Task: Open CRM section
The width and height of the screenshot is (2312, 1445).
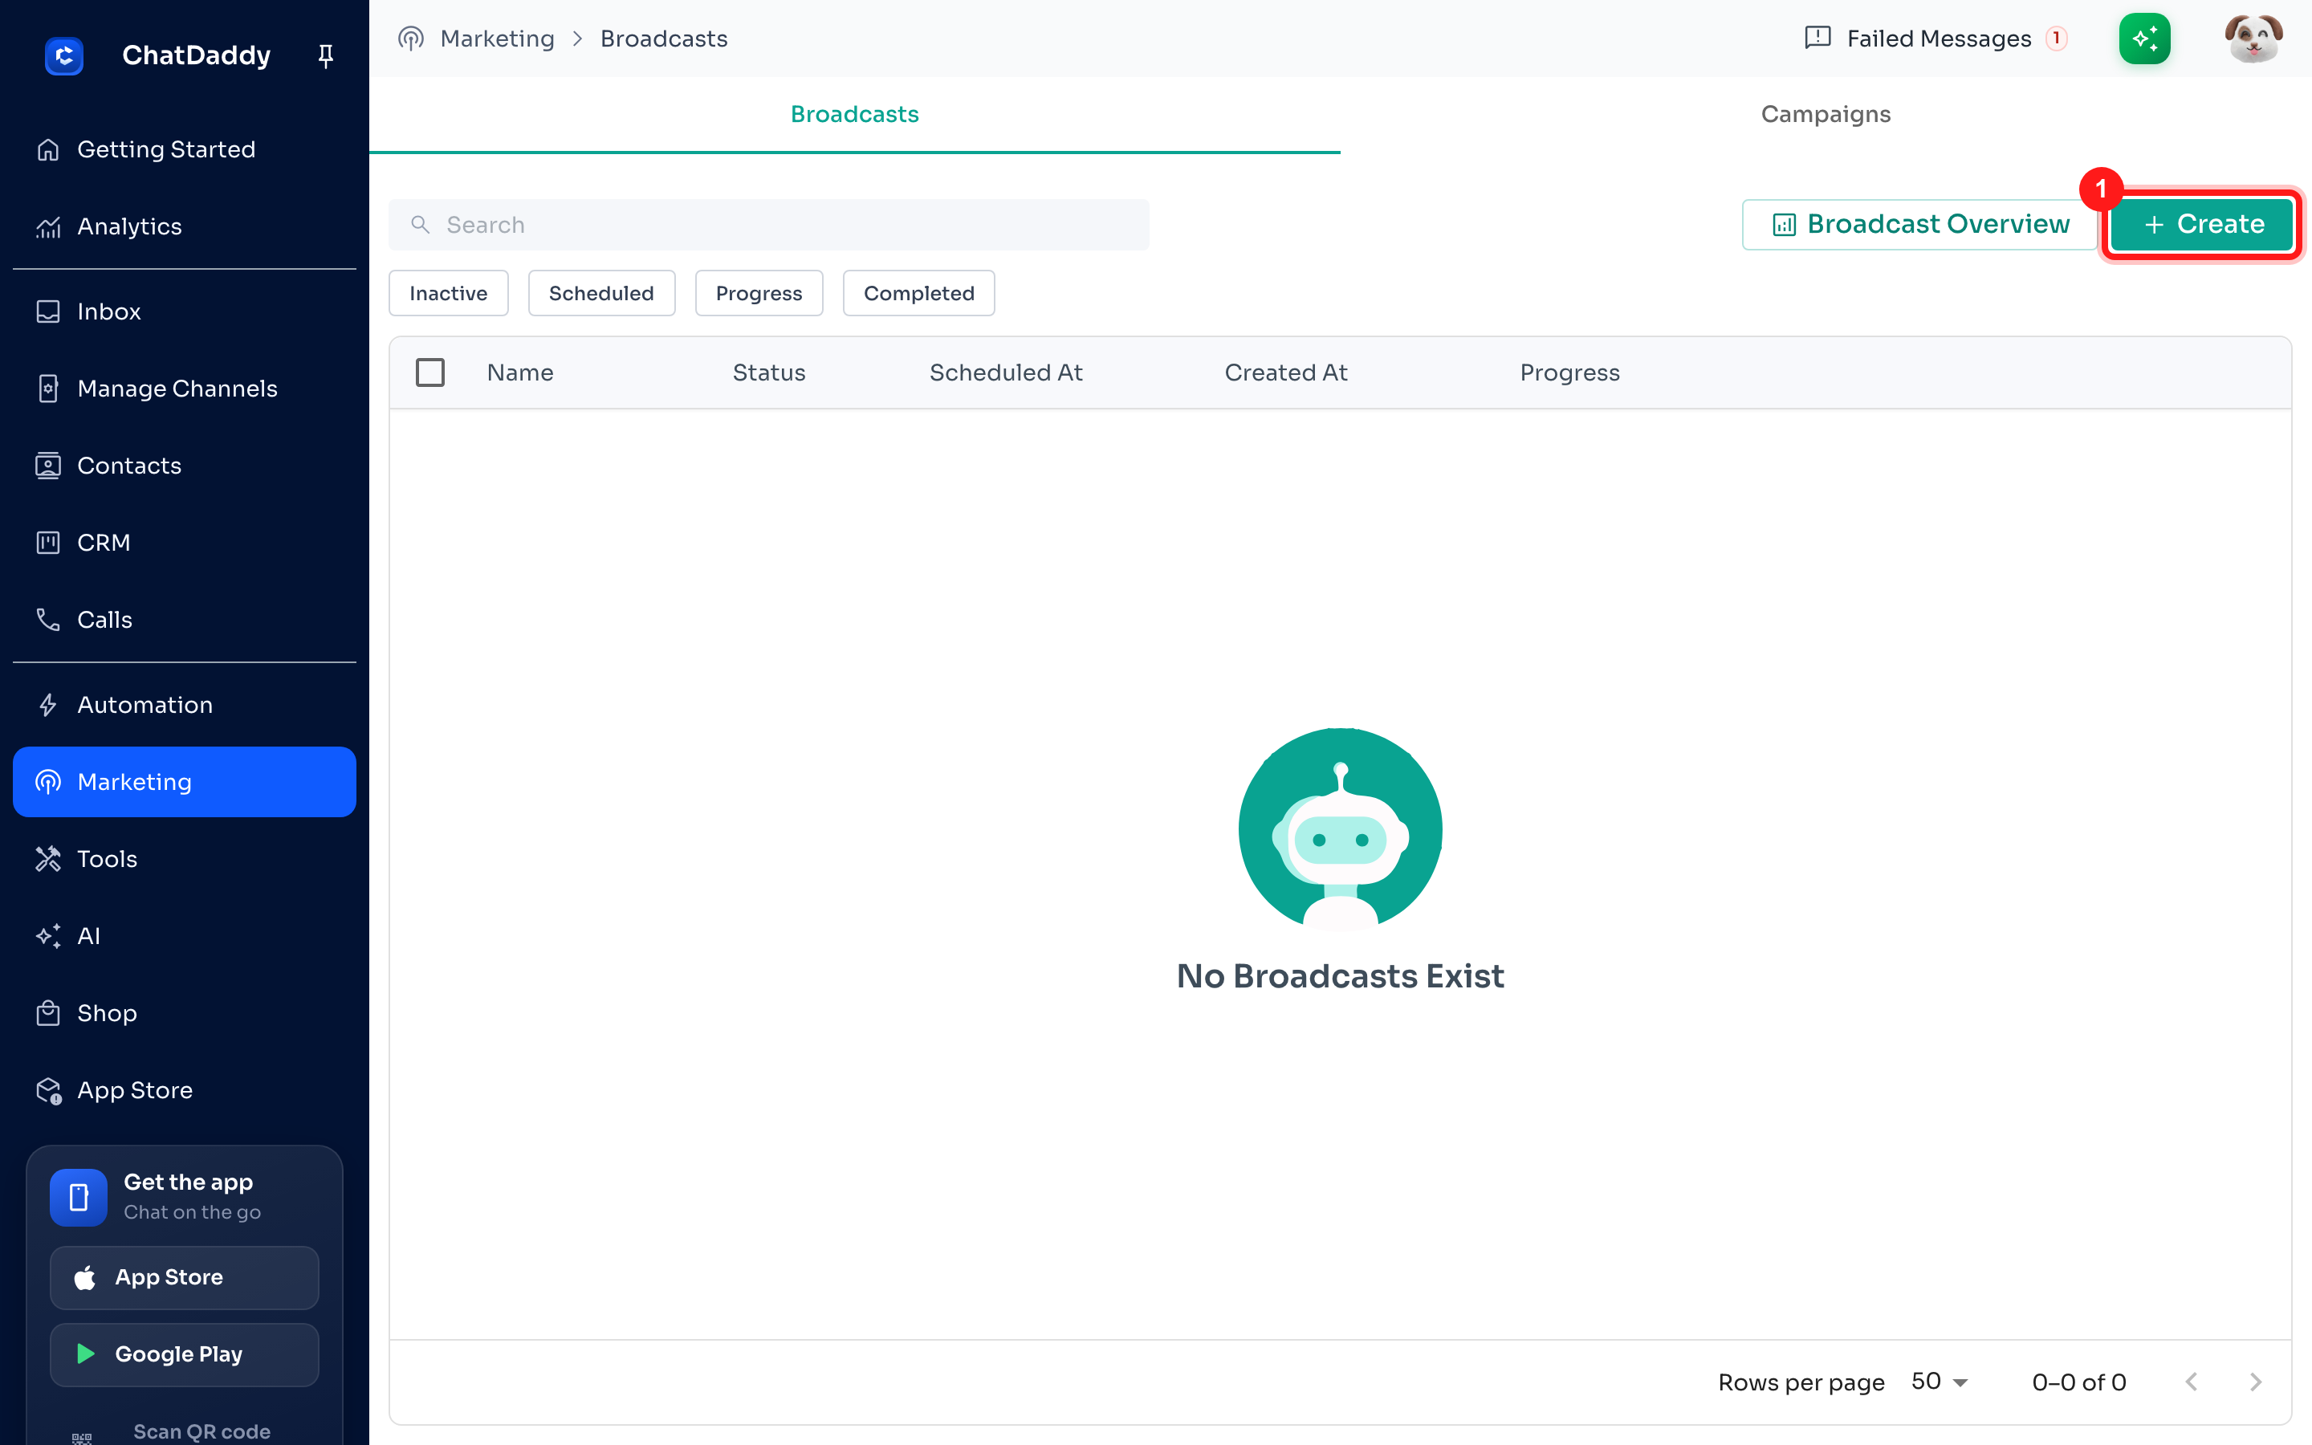Action: pyautogui.click(x=185, y=542)
